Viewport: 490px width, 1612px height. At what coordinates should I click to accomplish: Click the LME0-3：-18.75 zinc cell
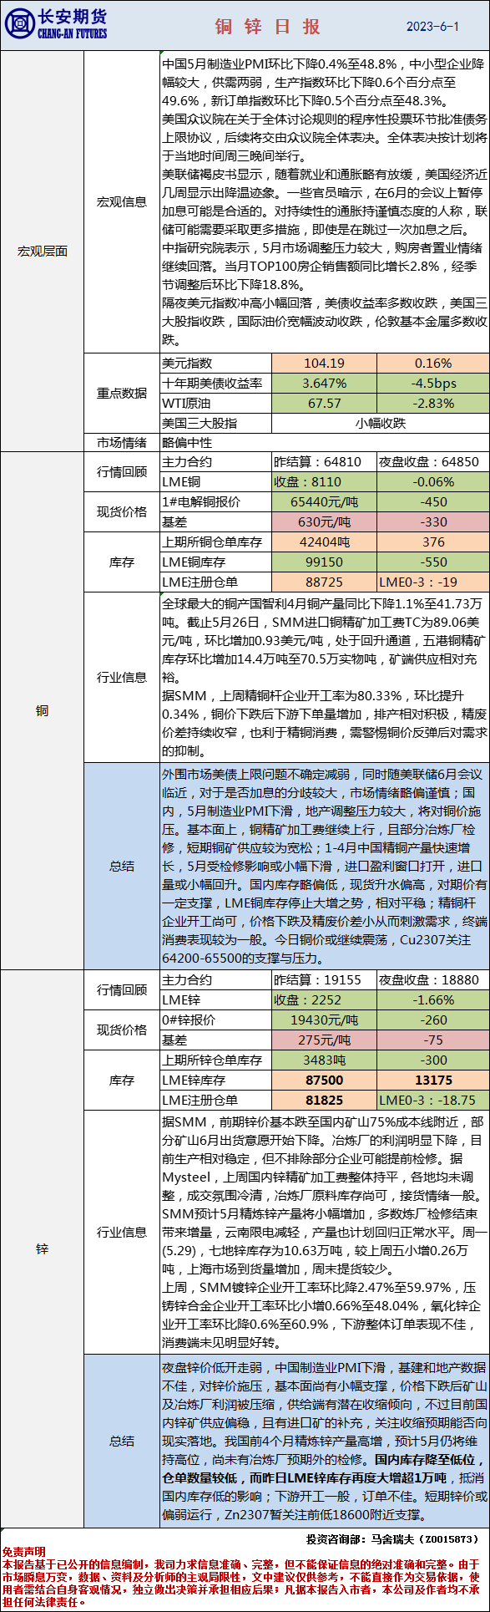(x=433, y=1100)
